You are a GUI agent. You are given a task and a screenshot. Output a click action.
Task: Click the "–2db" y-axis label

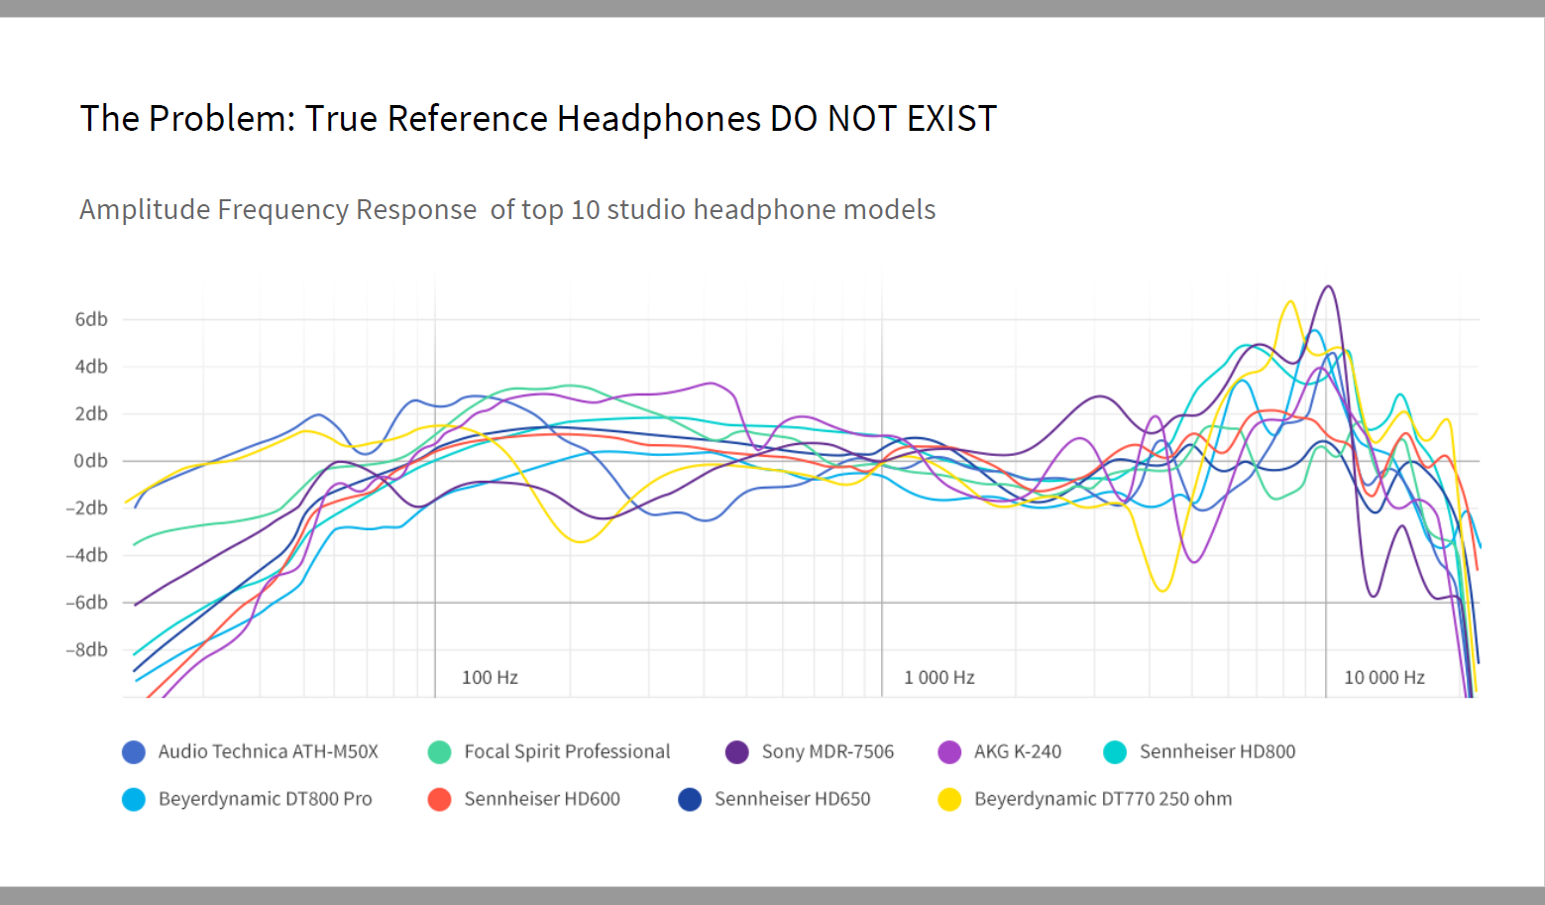(87, 509)
